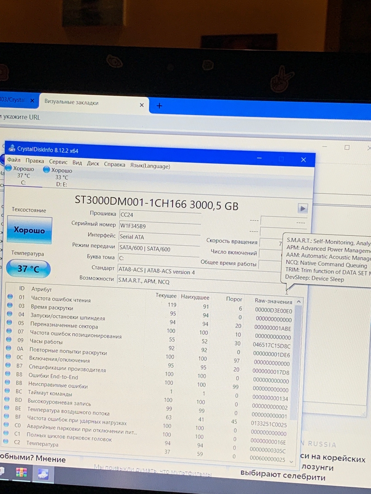Click status icon for attribute 07 seek error rate
The height and width of the screenshot is (494, 371).
9,331
